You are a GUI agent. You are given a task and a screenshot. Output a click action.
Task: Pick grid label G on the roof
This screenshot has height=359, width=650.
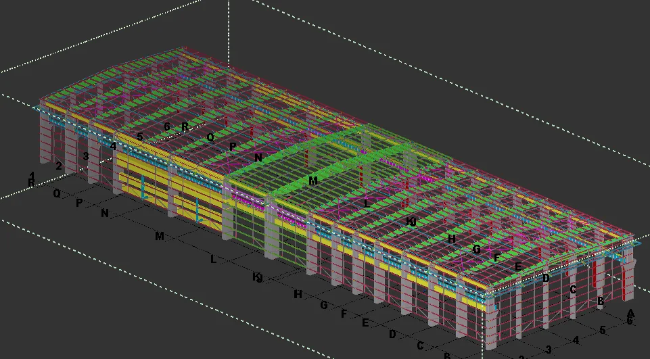476,249
